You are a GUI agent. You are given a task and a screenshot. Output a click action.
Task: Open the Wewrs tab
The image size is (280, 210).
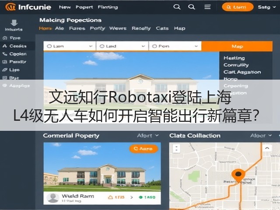(x=118, y=28)
